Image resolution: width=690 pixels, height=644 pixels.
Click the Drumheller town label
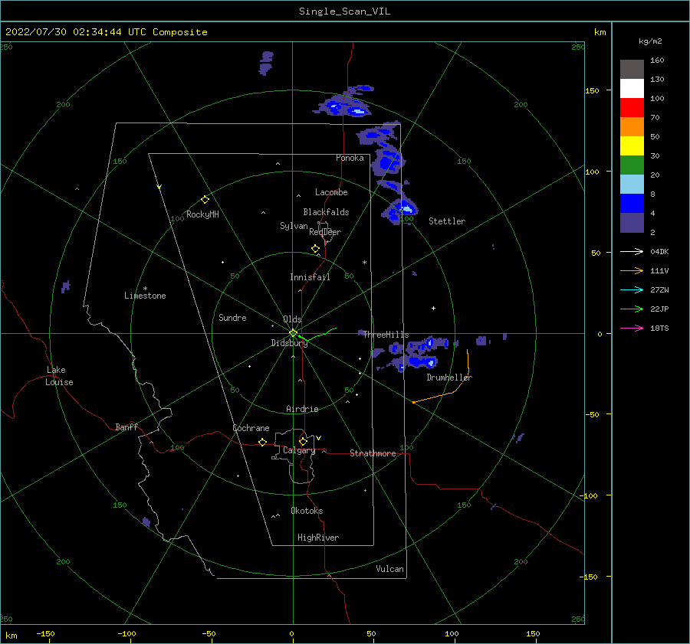click(449, 378)
